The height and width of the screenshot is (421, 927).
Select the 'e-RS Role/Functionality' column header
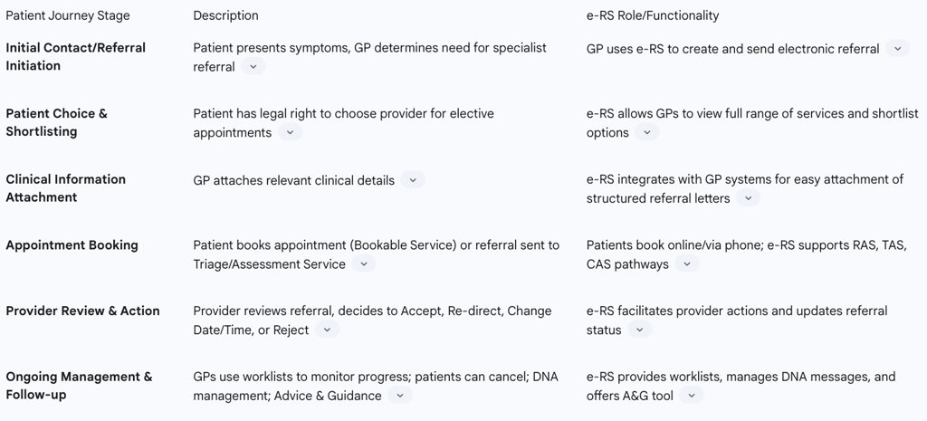(x=652, y=15)
